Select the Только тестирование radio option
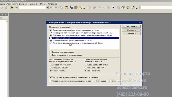 50,52
